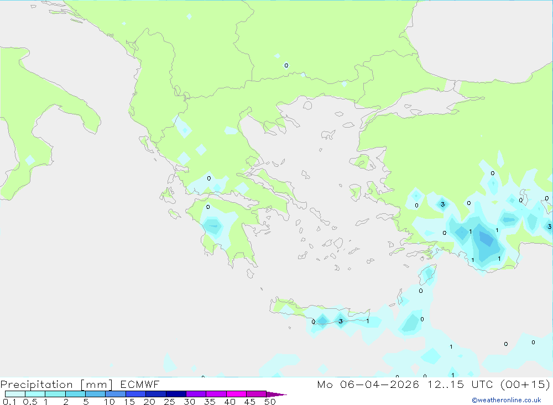
Task: Click the 30–35 mm purple legend segment
Action: [x=196, y=394]
